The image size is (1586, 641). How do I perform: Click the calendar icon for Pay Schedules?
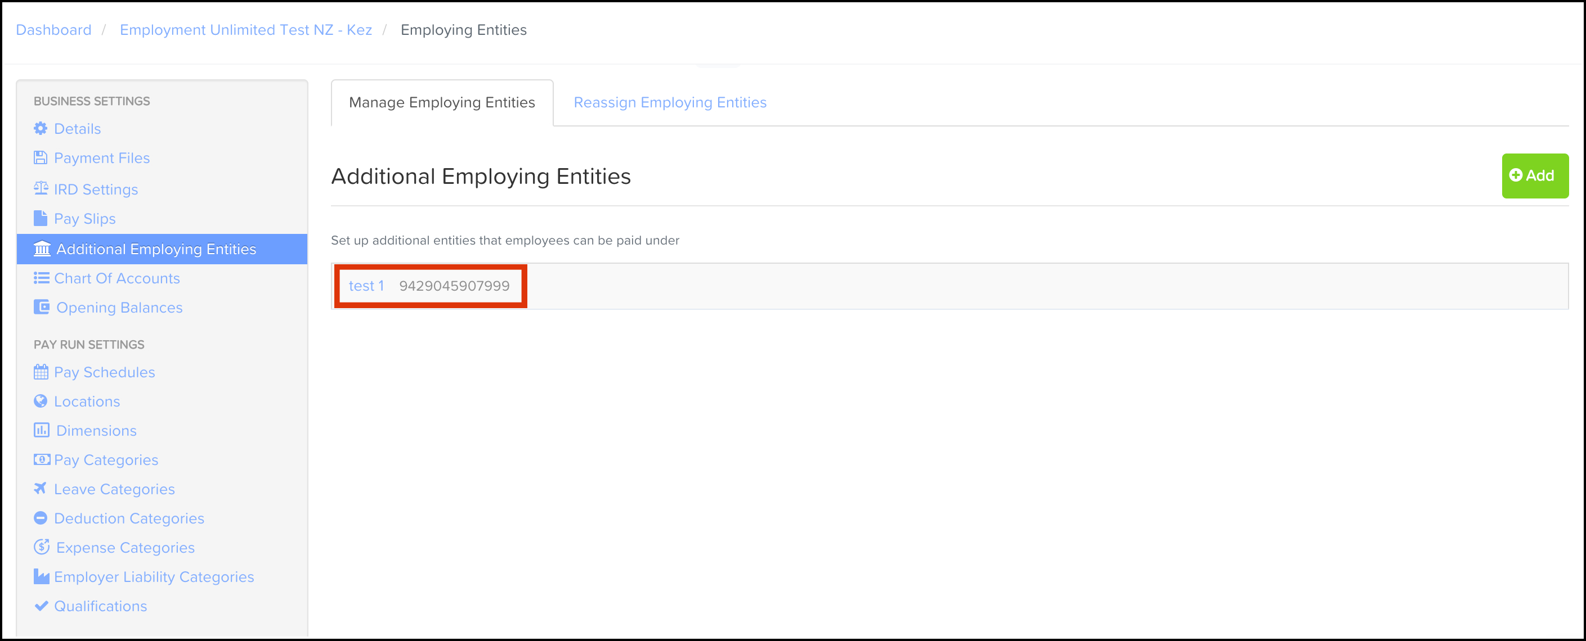(41, 372)
